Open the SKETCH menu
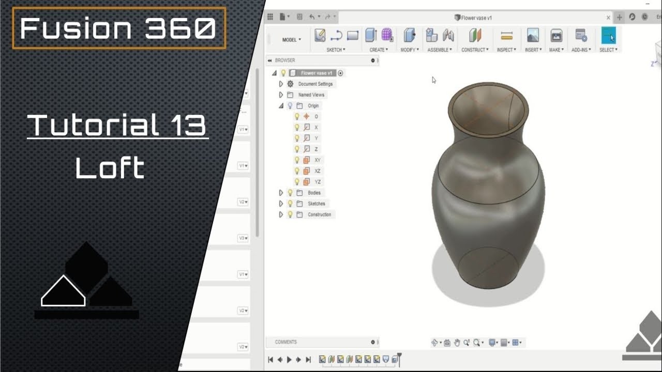The height and width of the screenshot is (372, 662). pyautogui.click(x=336, y=50)
